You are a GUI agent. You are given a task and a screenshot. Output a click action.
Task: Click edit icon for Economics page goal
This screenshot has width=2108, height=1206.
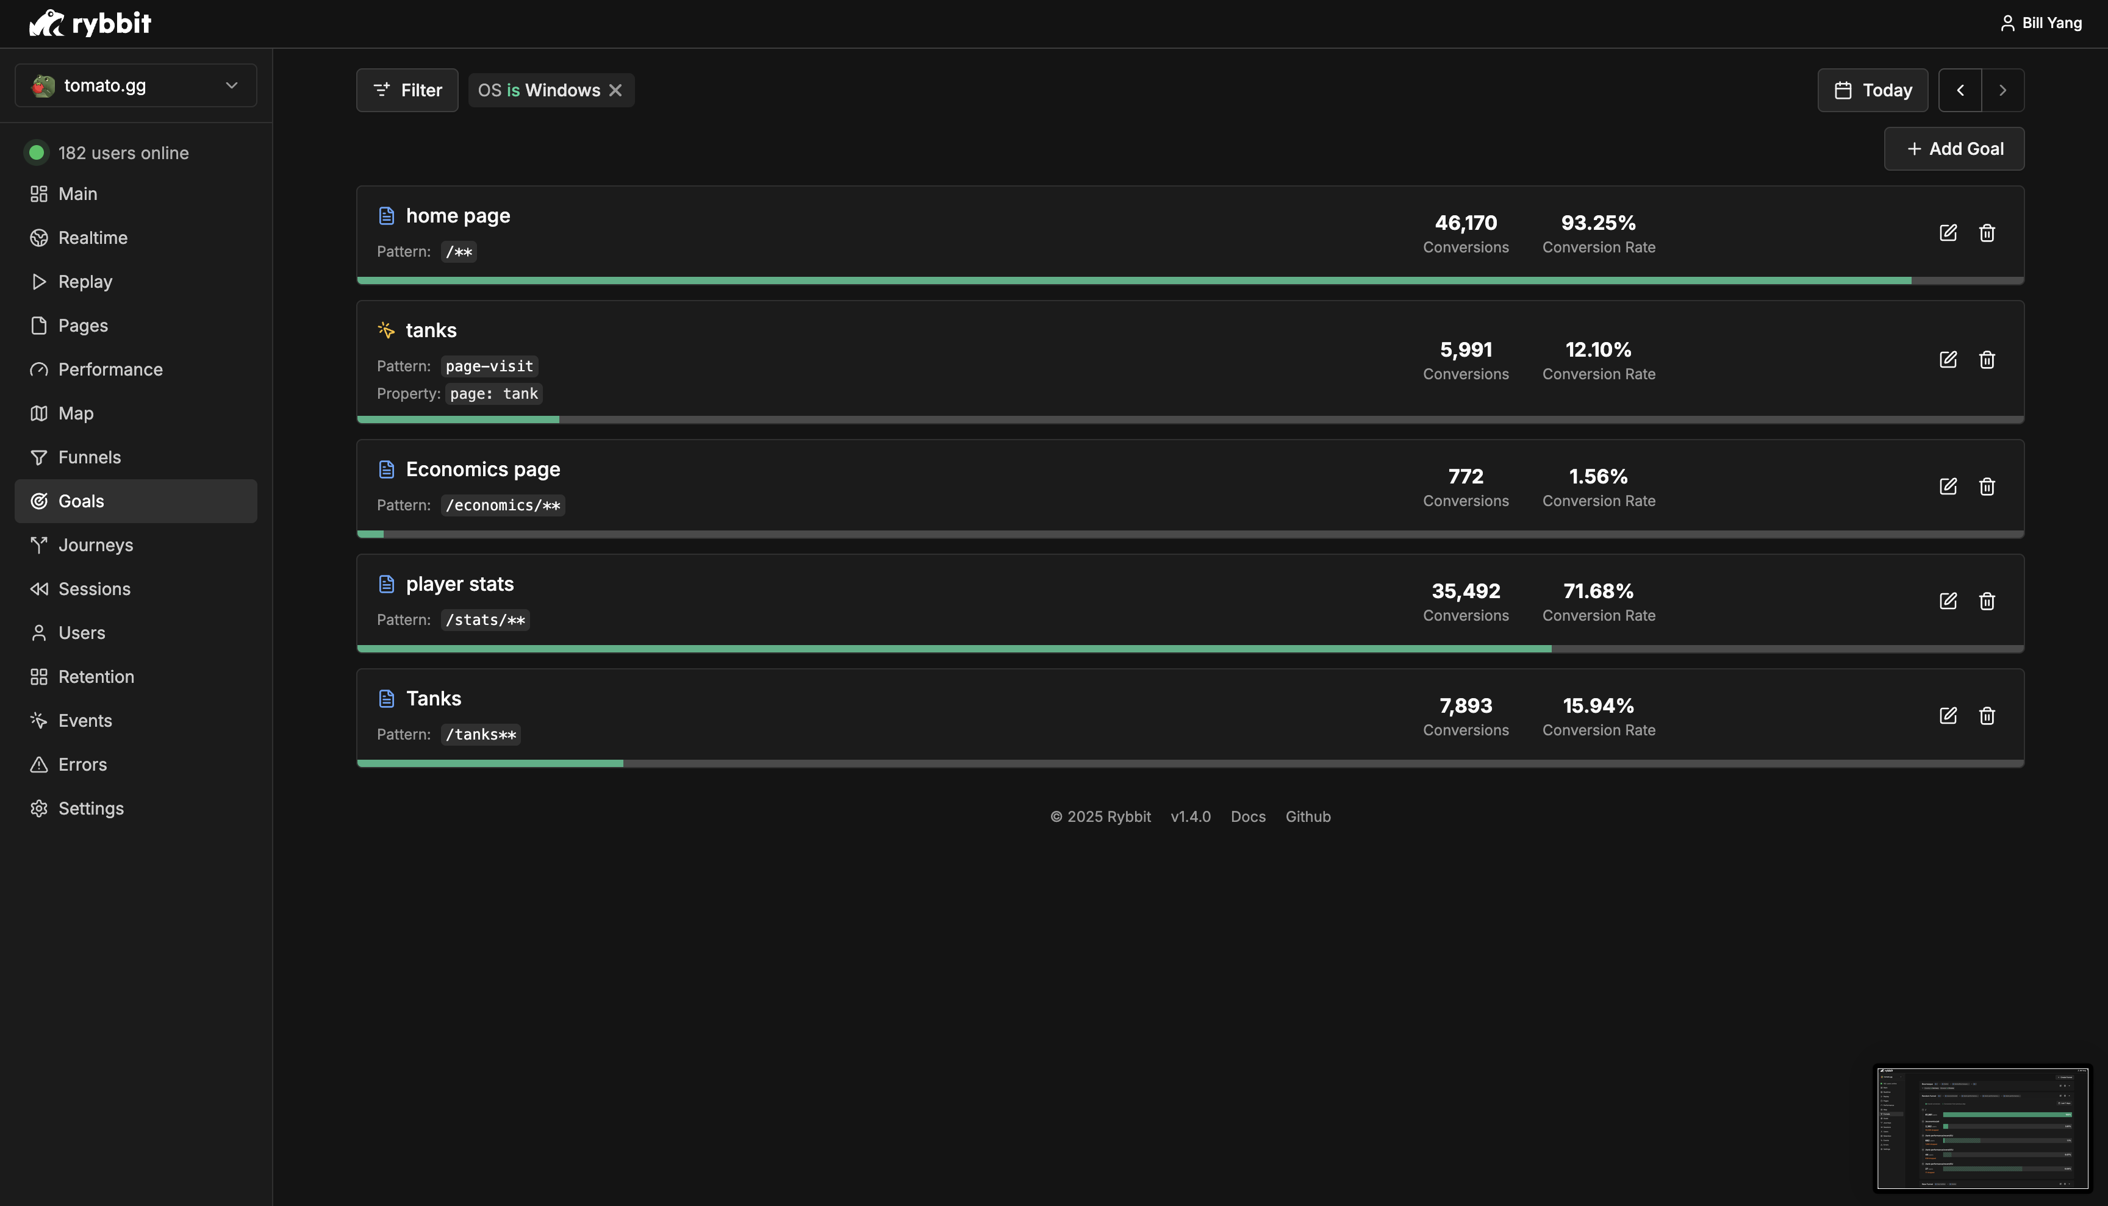pyautogui.click(x=1947, y=486)
